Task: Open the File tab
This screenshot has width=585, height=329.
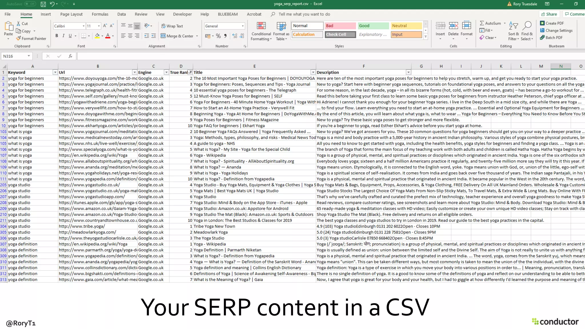Action: (8, 14)
